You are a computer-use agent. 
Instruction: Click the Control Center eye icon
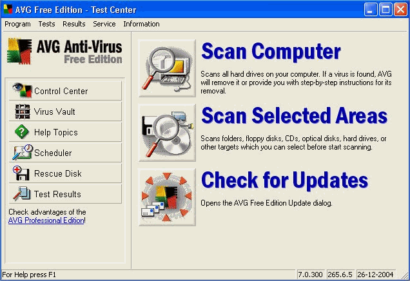pos(22,90)
